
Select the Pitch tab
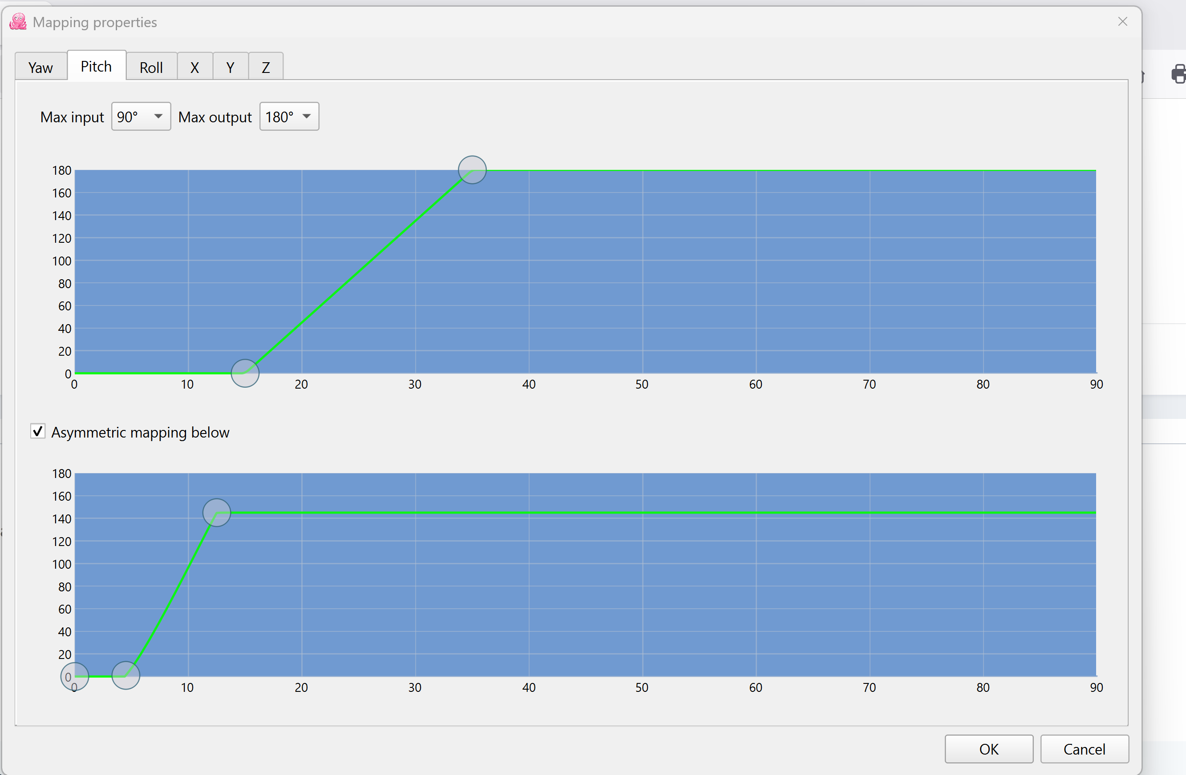96,66
